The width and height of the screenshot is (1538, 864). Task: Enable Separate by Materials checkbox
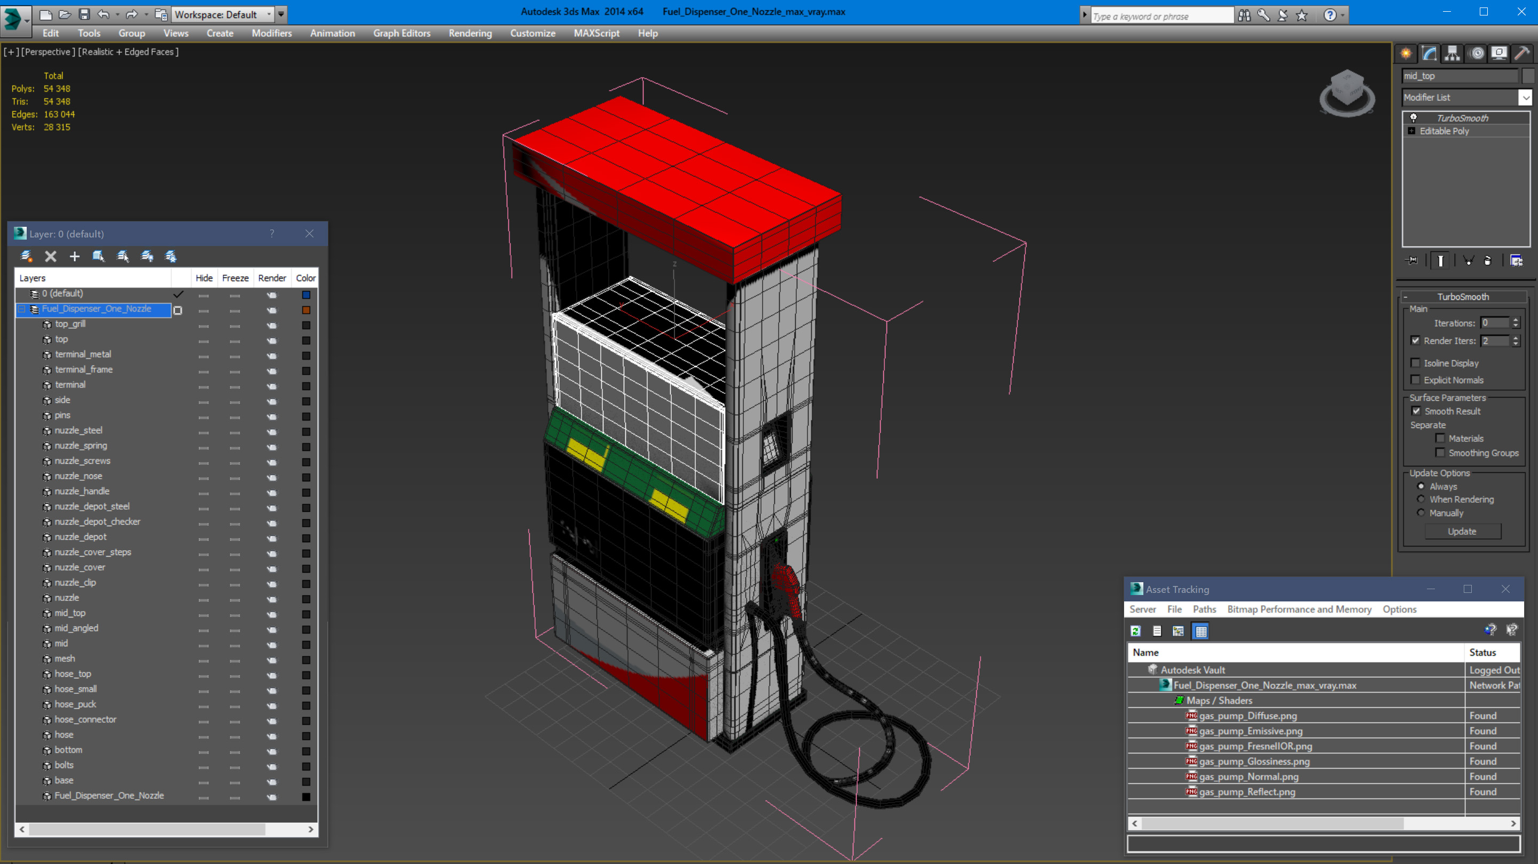click(1440, 438)
